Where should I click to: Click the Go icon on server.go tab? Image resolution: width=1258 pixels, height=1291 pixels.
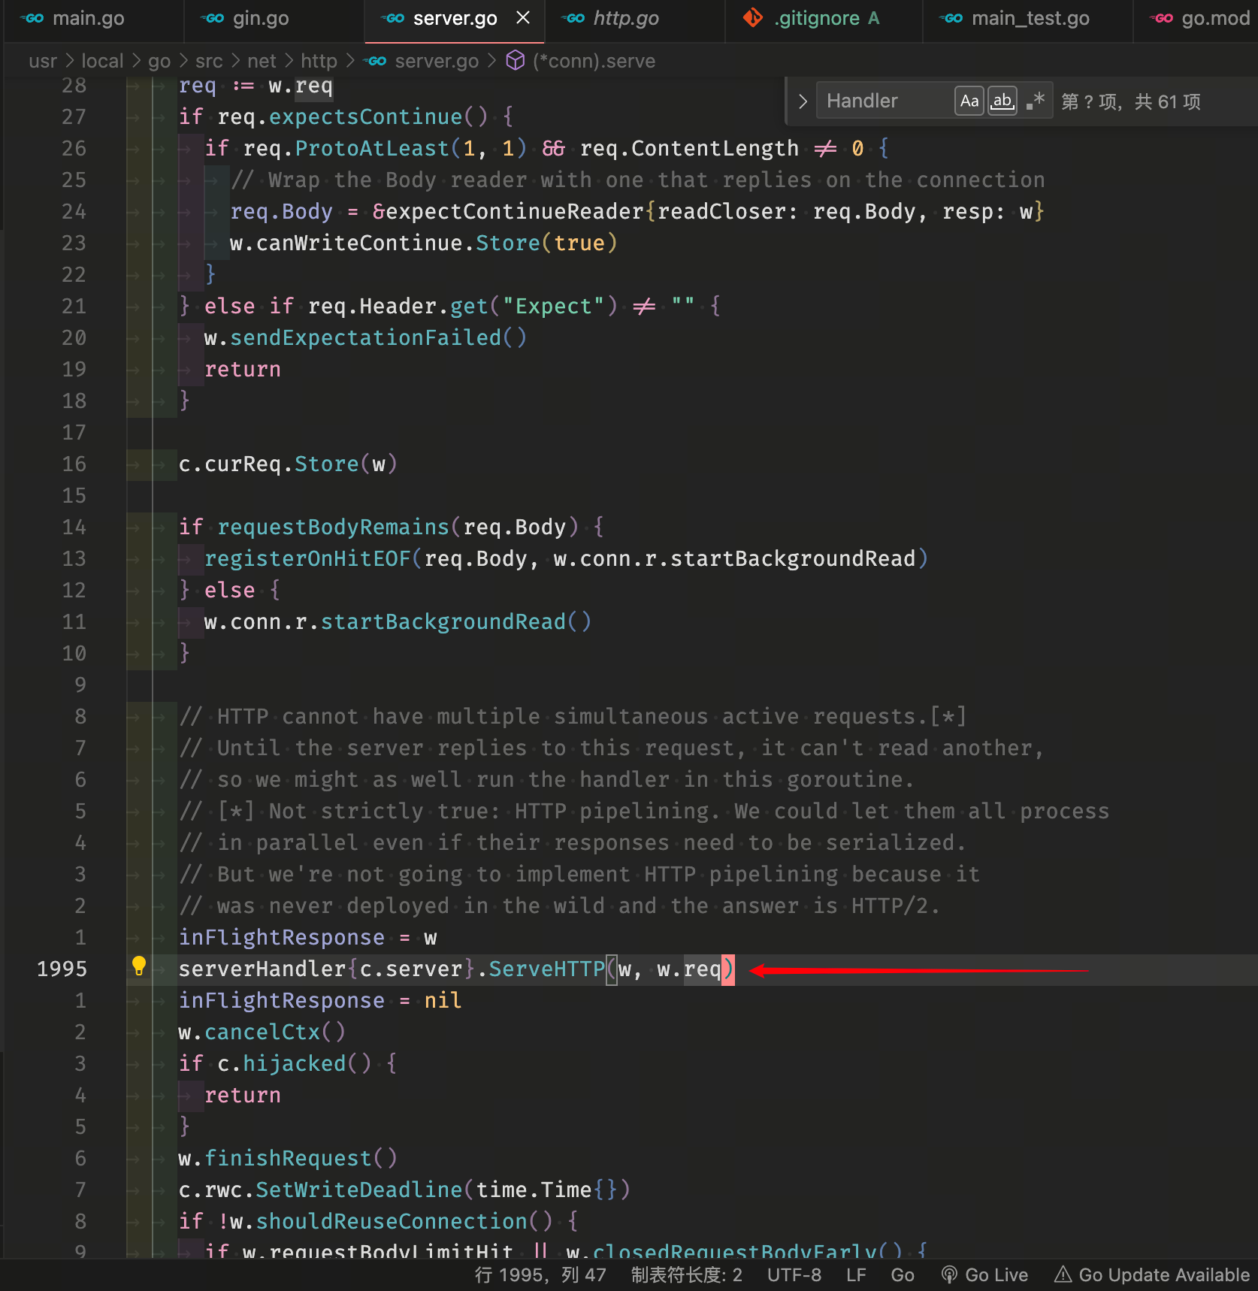pyautogui.click(x=394, y=19)
